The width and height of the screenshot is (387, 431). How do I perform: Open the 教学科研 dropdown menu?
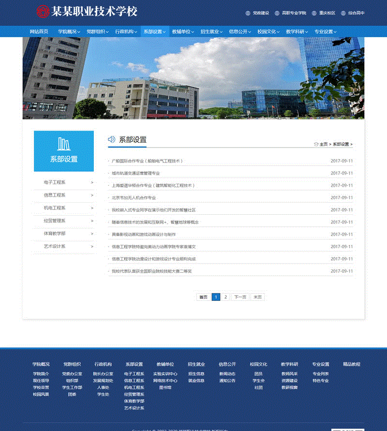click(297, 32)
